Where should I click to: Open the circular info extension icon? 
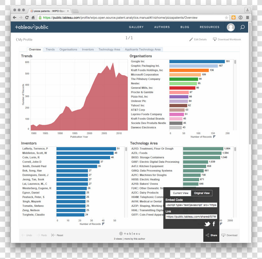click(240, 17)
